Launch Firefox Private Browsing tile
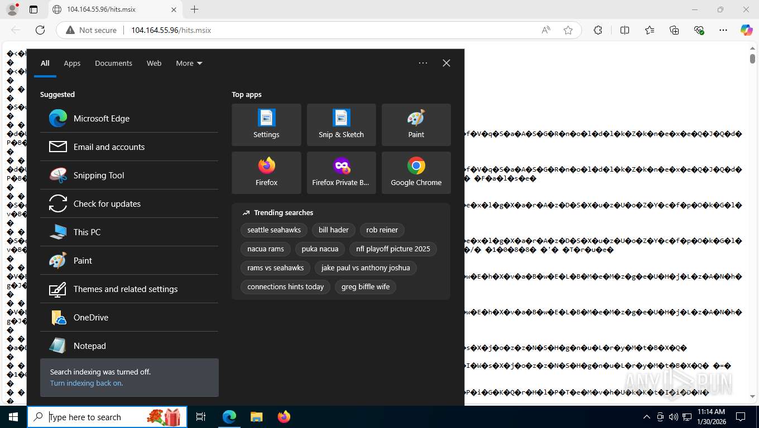This screenshot has height=428, width=759. (341, 173)
